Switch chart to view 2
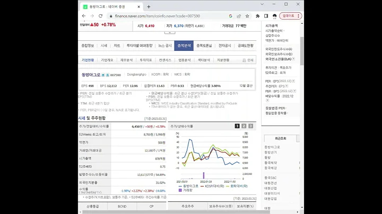This screenshot has width=382, height=214. tap(244, 126)
